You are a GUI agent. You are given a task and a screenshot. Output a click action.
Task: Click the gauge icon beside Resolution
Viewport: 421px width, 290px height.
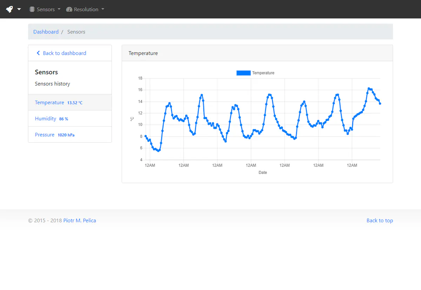69,9
